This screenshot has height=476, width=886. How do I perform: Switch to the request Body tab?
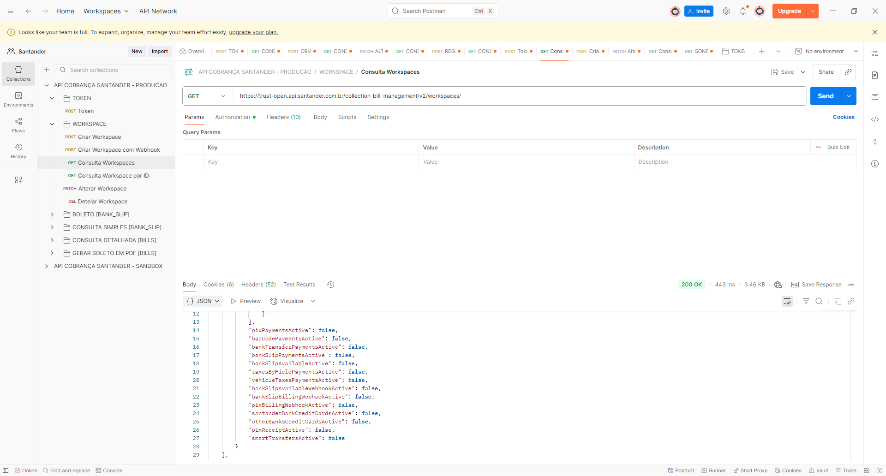pos(320,117)
